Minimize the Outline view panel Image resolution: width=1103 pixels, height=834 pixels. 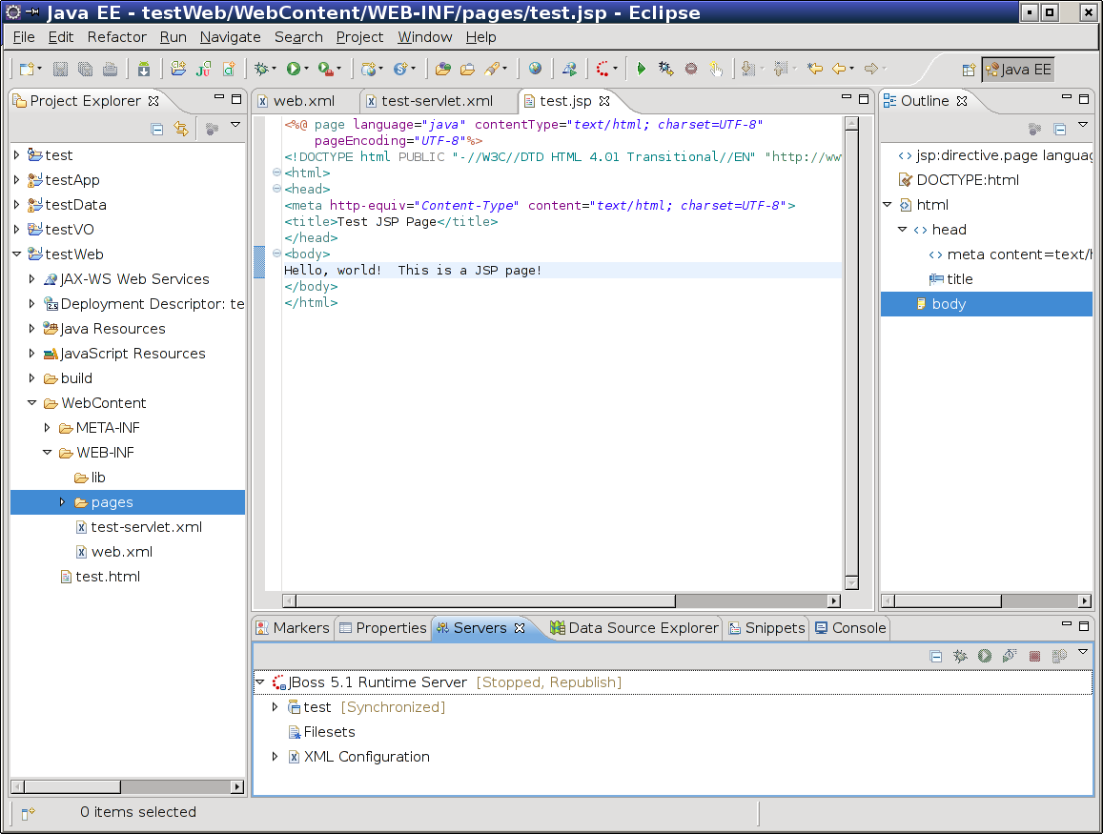(1067, 97)
